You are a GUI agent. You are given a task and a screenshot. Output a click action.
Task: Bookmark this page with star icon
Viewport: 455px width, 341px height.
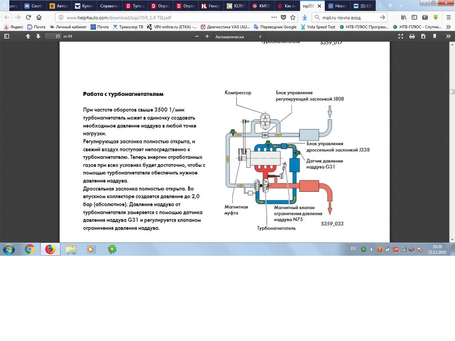coord(293,18)
